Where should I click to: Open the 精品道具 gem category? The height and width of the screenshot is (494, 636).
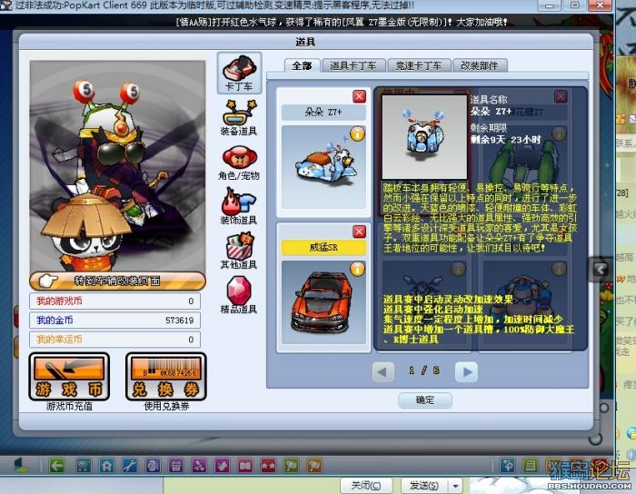[x=239, y=294]
